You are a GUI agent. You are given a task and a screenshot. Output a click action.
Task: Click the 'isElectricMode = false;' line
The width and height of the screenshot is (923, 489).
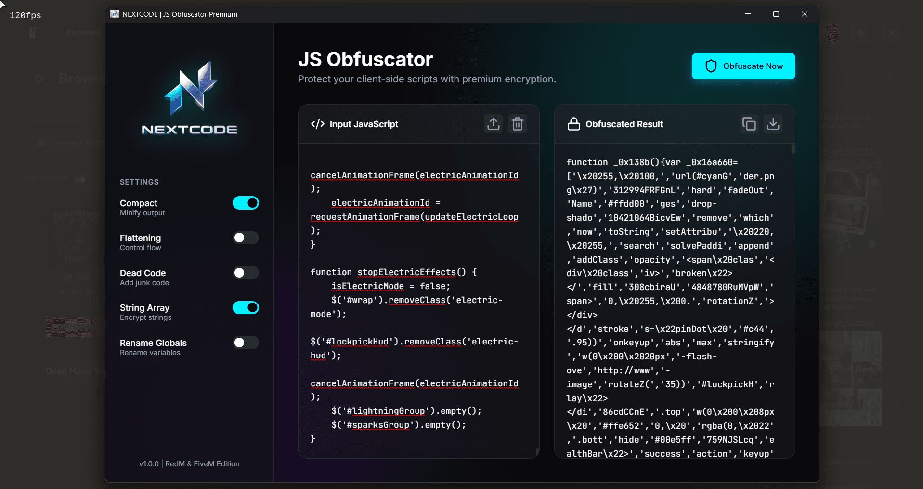(x=390, y=286)
